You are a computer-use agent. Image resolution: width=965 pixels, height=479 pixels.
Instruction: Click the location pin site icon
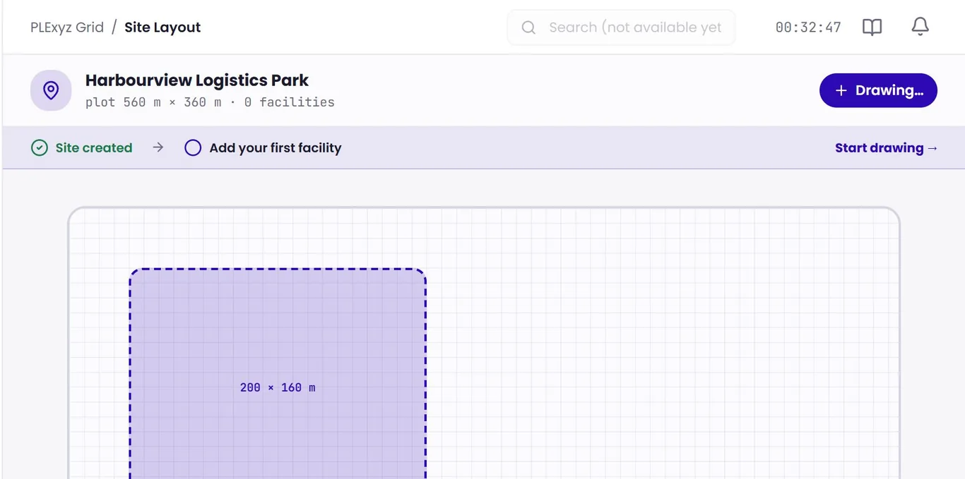pos(51,90)
